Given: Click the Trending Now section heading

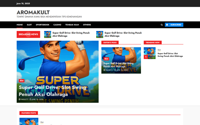Looking at the screenshot, I should [x=153, y=43].
